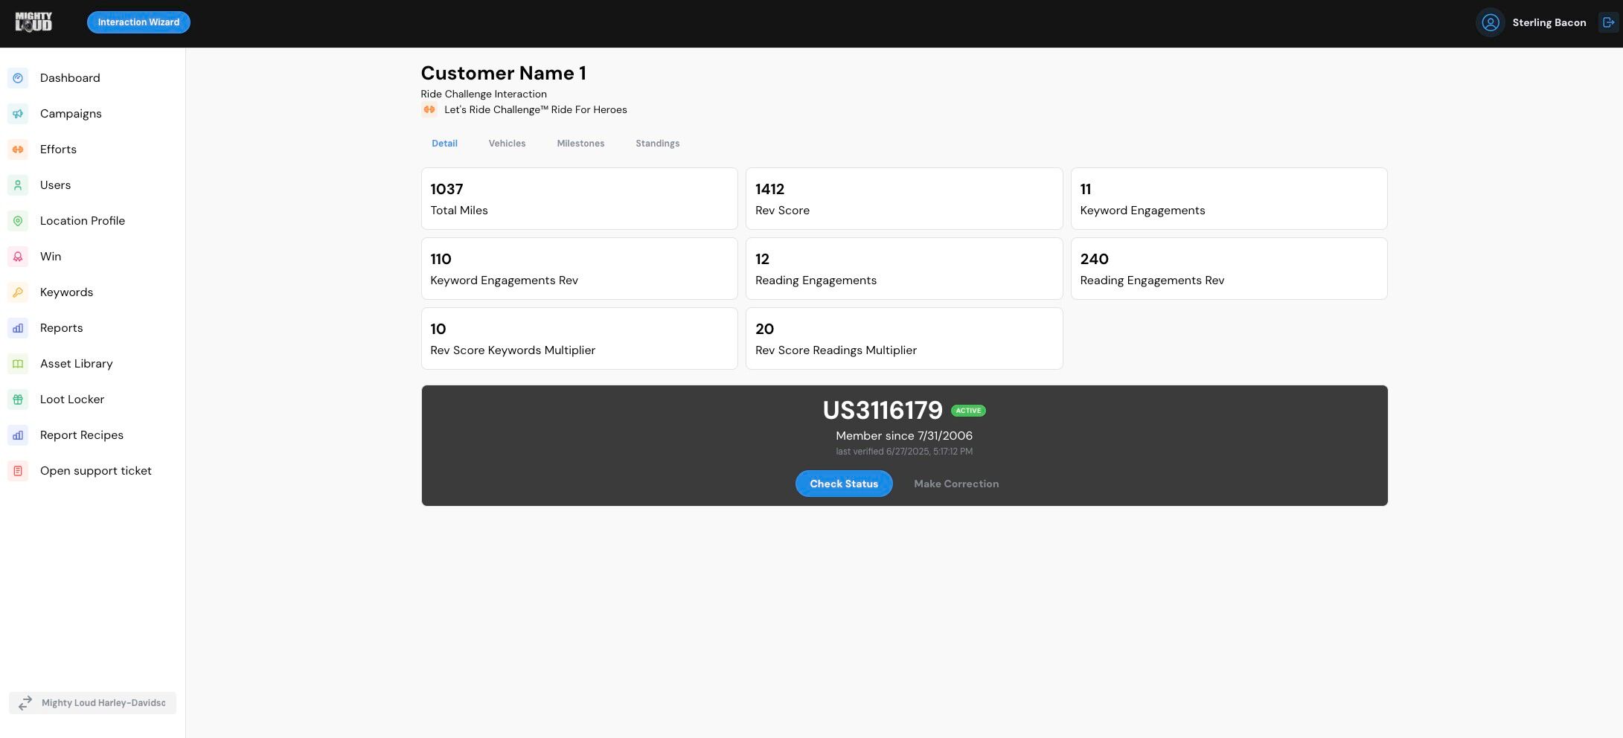Click the Asset Library book icon
Image resolution: width=1623 pixels, height=738 pixels.
[18, 364]
